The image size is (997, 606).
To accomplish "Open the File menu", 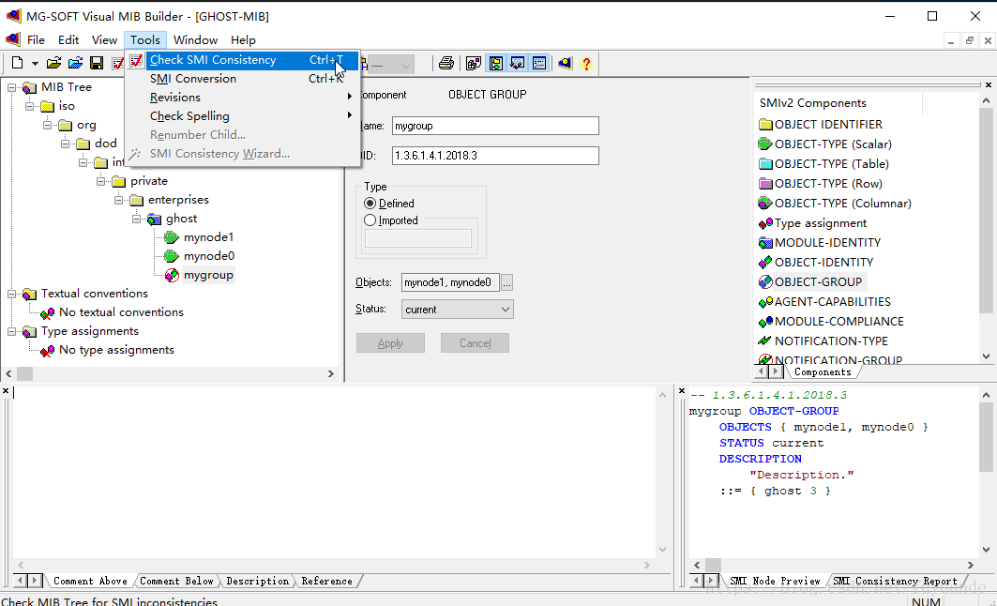I will pyautogui.click(x=36, y=39).
